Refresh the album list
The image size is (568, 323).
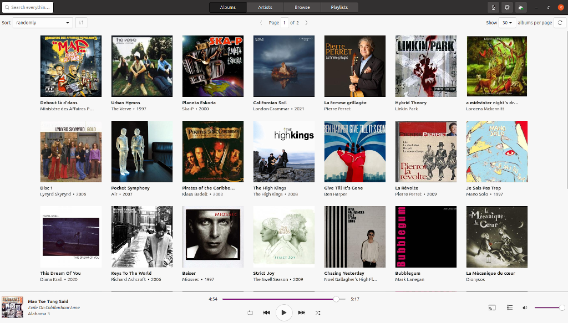[560, 22]
